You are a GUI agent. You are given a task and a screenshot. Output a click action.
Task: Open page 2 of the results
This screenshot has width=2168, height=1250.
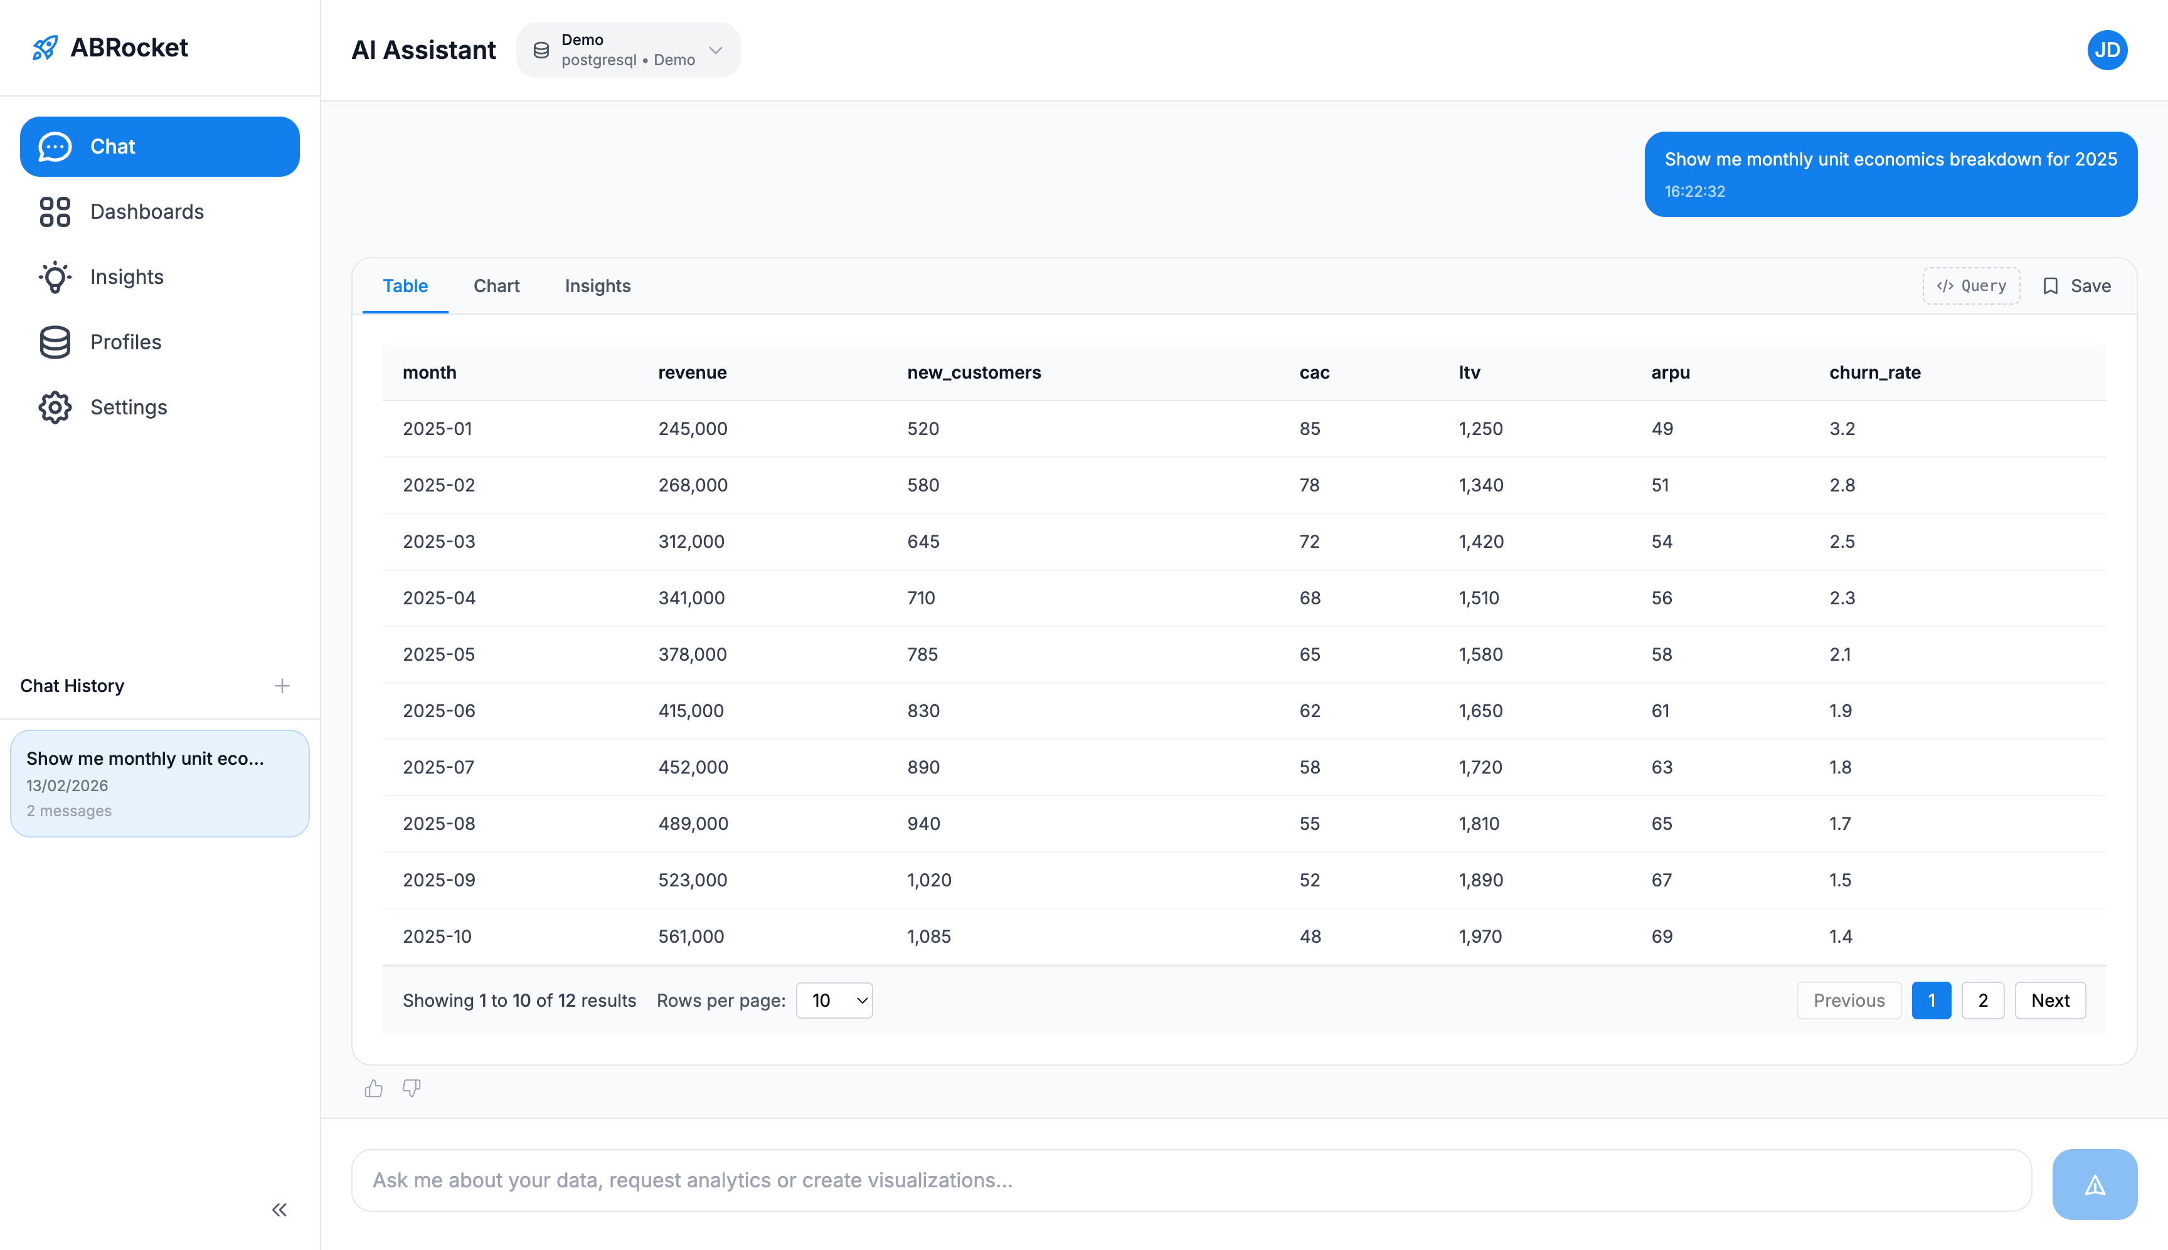(1984, 1000)
